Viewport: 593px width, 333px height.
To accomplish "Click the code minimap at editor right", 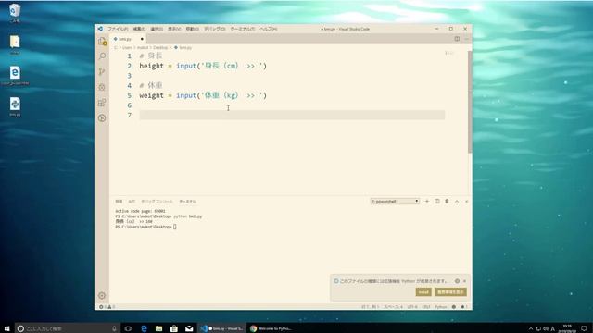I will point(450,54).
